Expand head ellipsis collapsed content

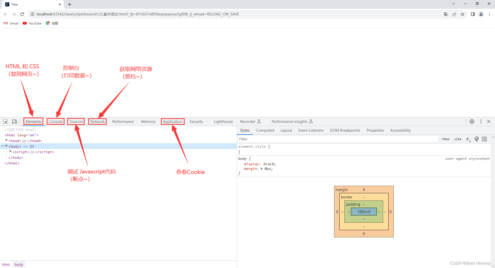[24, 141]
